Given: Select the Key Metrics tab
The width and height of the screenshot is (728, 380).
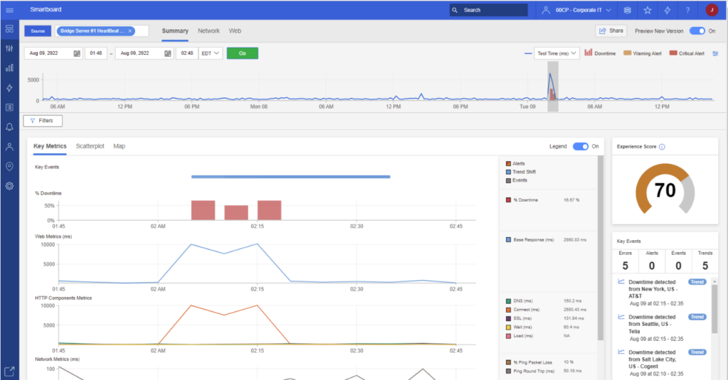Looking at the screenshot, I should 50,146.
